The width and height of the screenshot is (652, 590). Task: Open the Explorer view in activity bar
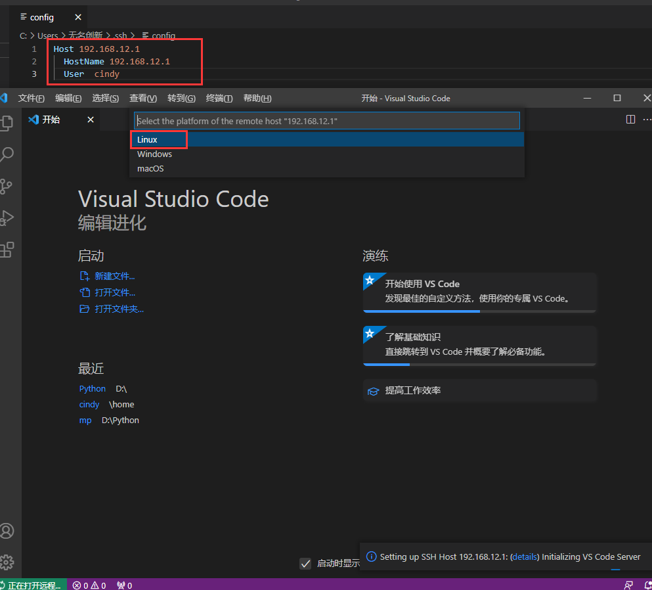click(x=7, y=123)
